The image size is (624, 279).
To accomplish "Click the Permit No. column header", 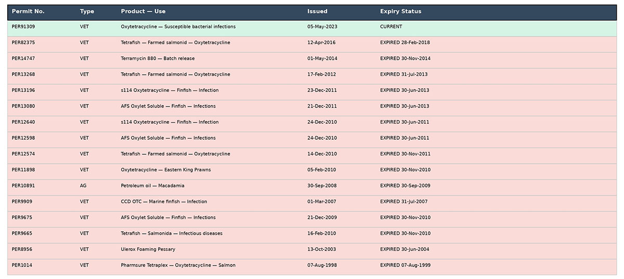I will coord(28,11).
